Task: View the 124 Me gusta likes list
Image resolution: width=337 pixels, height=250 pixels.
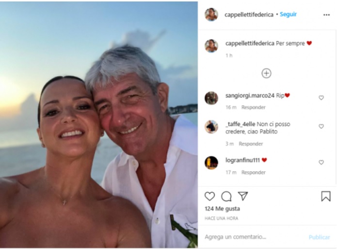Action: tap(222, 208)
